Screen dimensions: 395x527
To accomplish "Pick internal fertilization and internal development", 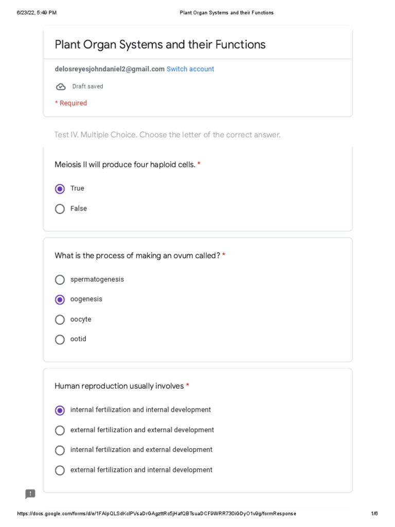I will pos(60,410).
